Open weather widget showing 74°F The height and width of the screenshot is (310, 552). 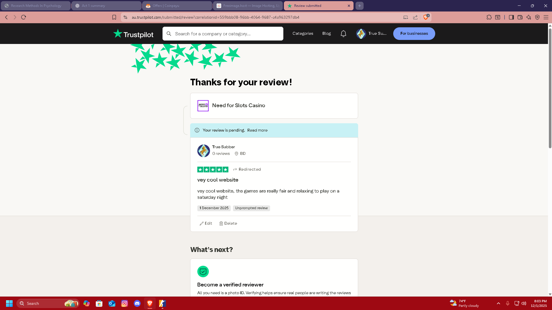pyautogui.click(x=464, y=303)
